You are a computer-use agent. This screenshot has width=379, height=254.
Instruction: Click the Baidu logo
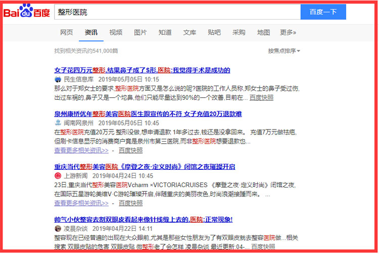(27, 11)
